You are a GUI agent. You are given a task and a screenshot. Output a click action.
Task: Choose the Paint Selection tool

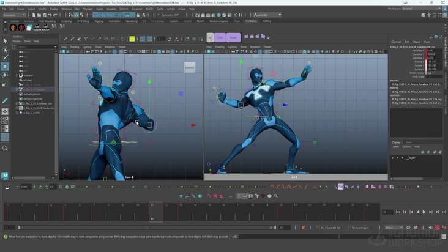(5, 58)
